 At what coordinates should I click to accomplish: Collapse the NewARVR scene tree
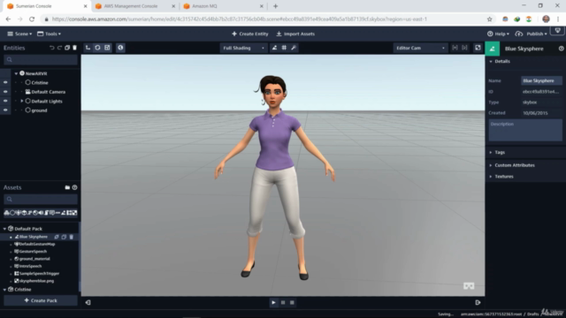[x=16, y=73]
